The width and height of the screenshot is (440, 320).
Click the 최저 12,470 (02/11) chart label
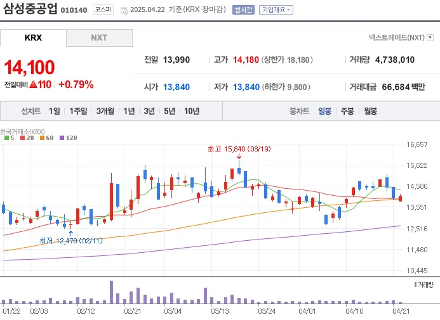click(x=71, y=241)
